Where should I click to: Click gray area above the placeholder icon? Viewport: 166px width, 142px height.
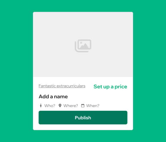[x=83, y=25]
